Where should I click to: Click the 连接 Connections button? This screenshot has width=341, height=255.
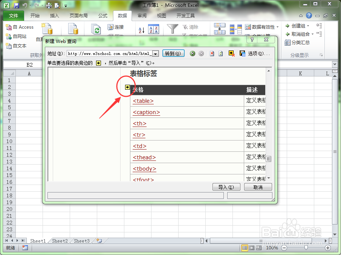116,27
